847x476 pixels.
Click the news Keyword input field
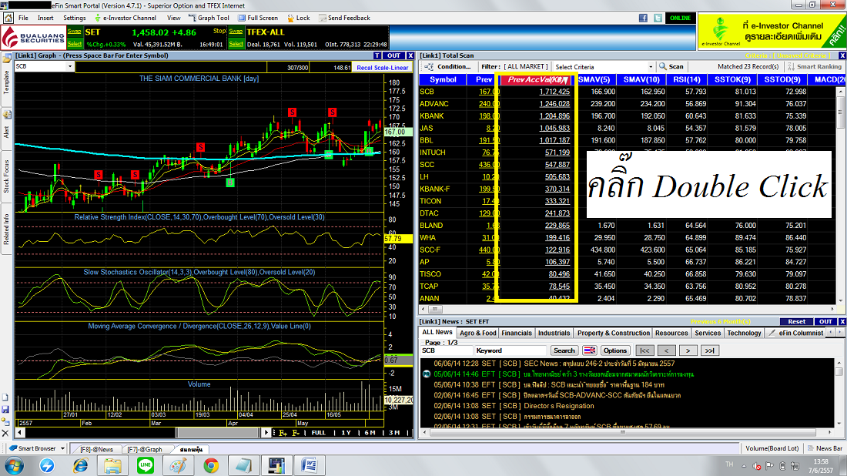tap(510, 350)
